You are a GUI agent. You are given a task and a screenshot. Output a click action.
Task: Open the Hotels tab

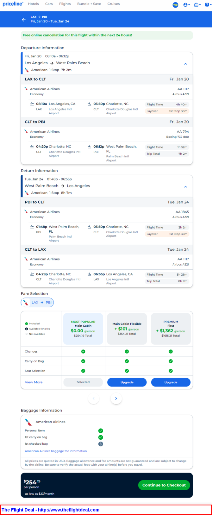(33, 4)
